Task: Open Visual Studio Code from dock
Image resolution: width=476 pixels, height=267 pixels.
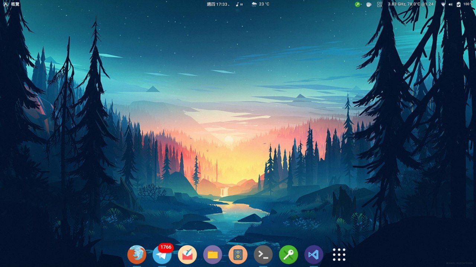Action: click(x=314, y=255)
